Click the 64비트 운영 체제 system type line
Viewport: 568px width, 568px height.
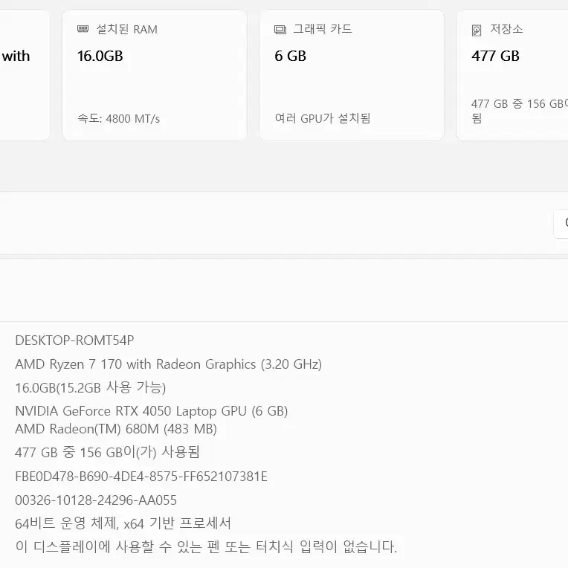coord(123,523)
